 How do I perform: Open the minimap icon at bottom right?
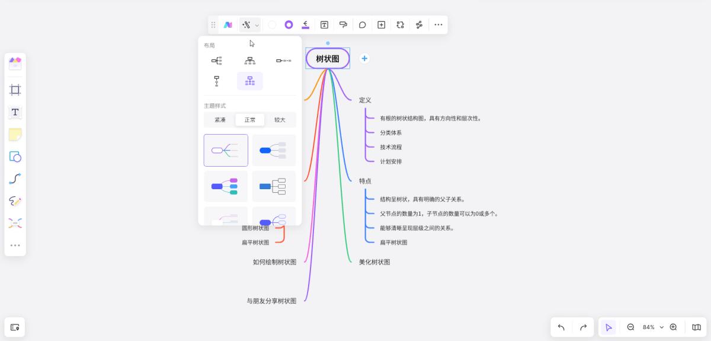[696, 327]
